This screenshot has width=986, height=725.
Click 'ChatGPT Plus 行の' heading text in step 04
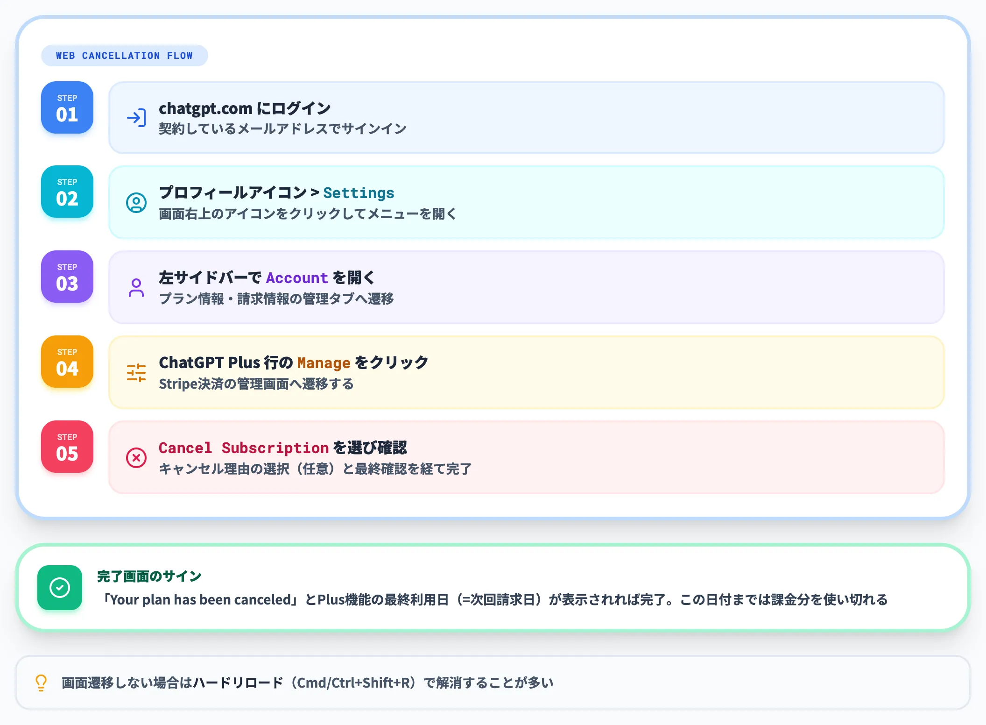click(x=226, y=363)
